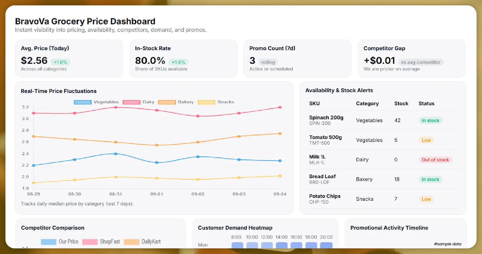Open the Promo Count (7d) card
Screen dimensions: 482x254
coord(298,58)
